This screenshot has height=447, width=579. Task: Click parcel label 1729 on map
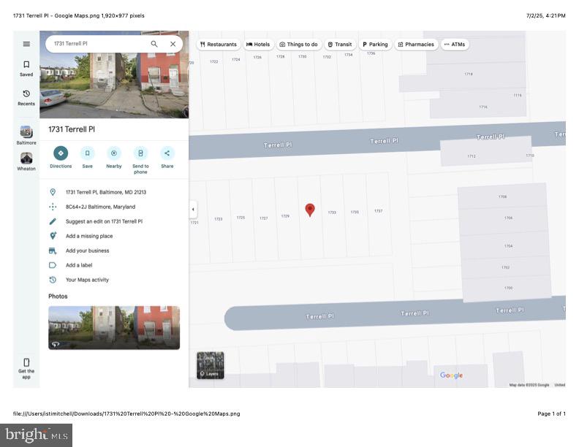(x=285, y=216)
